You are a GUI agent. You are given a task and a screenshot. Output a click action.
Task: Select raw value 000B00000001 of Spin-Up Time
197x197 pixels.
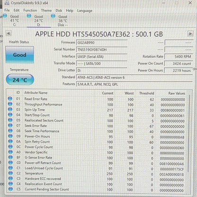[172, 110]
